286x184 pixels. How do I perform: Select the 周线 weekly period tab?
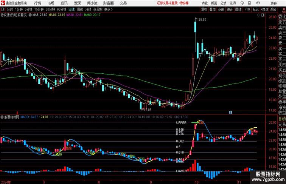tap(80, 9)
